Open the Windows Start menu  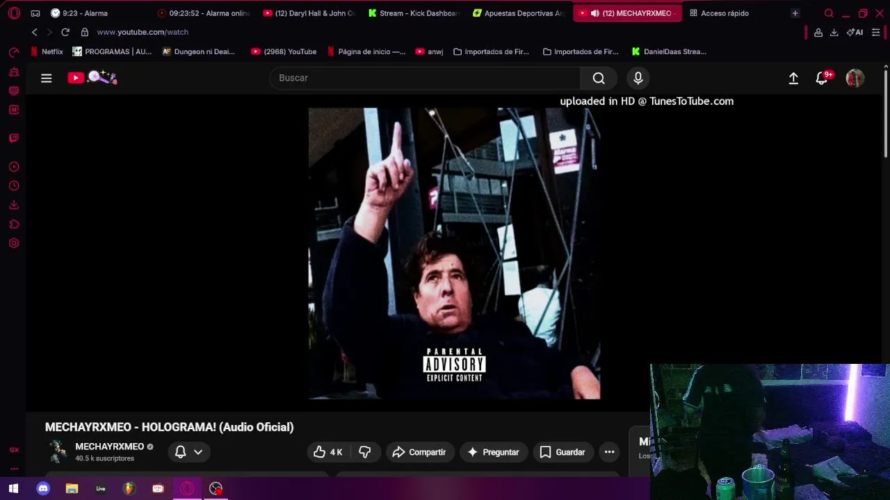coord(13,489)
